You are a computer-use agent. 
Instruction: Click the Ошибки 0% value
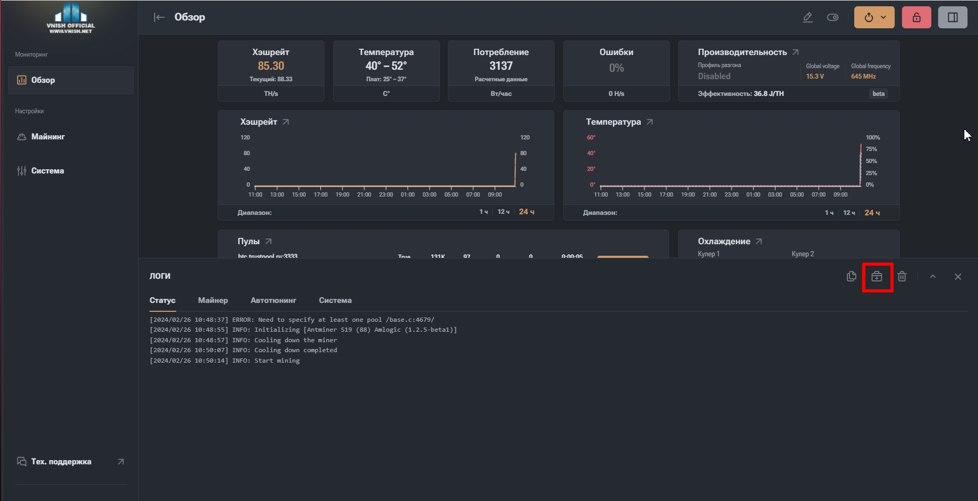(x=616, y=68)
